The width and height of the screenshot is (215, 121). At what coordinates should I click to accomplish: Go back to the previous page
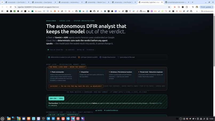click(x=3, y=7)
